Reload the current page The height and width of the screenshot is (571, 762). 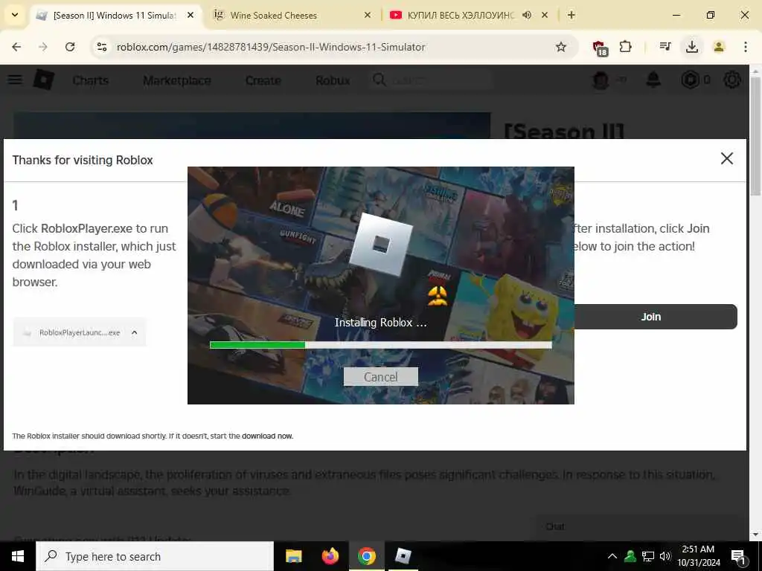(x=70, y=47)
